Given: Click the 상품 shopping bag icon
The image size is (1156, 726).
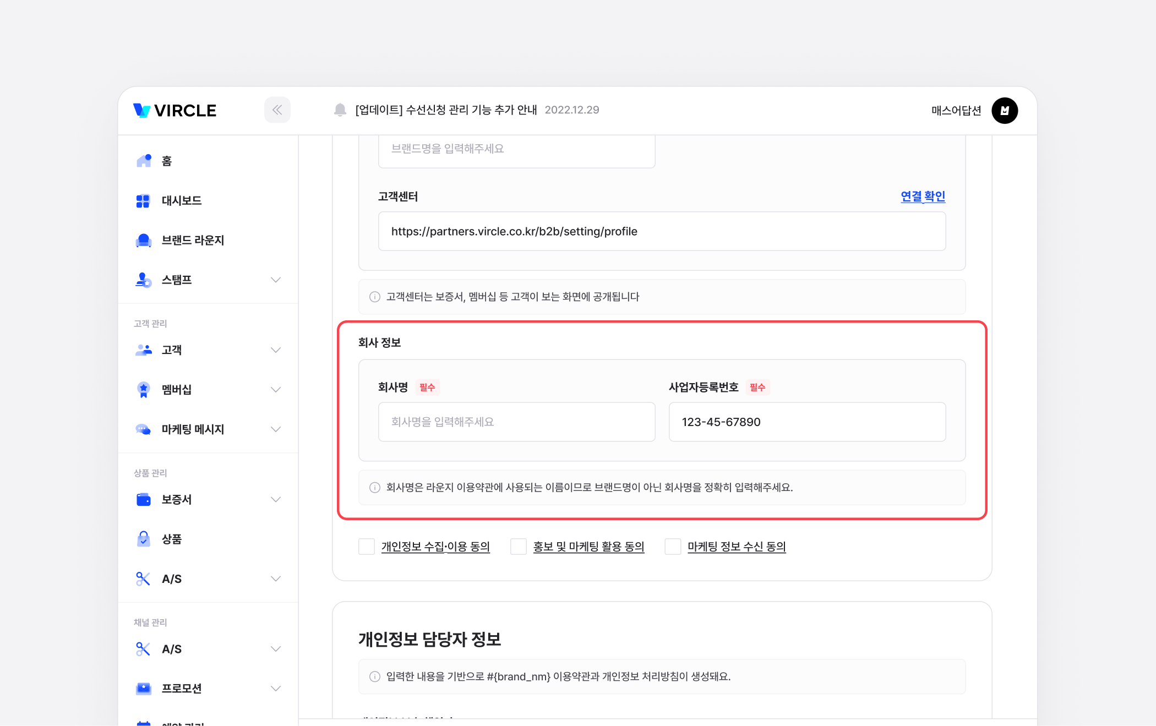Looking at the screenshot, I should pyautogui.click(x=144, y=539).
